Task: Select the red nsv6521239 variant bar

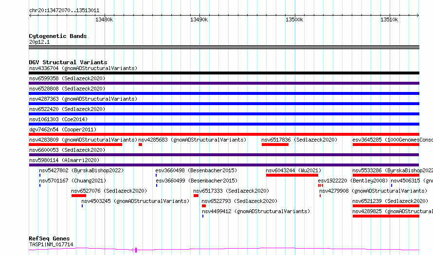Action: click(x=386, y=206)
